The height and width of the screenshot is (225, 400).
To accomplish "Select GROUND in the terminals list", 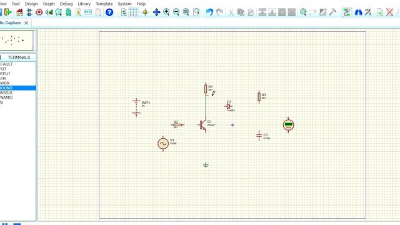I will [18, 87].
